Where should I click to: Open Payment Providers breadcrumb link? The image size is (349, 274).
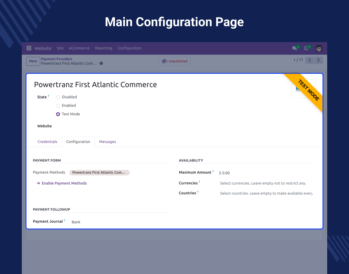tap(56, 59)
